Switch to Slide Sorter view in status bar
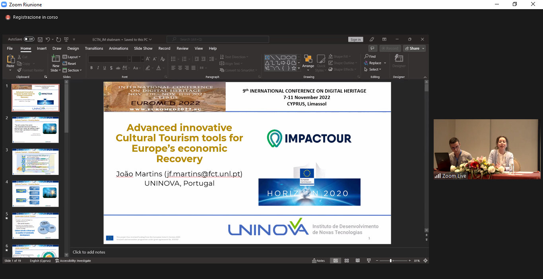Viewport: 543px width, 279px height. (347, 261)
